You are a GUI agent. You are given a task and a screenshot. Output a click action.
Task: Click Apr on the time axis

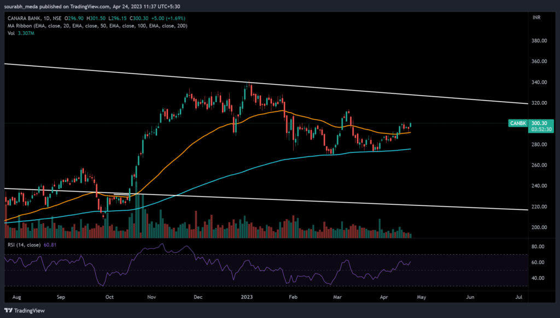(x=384, y=297)
